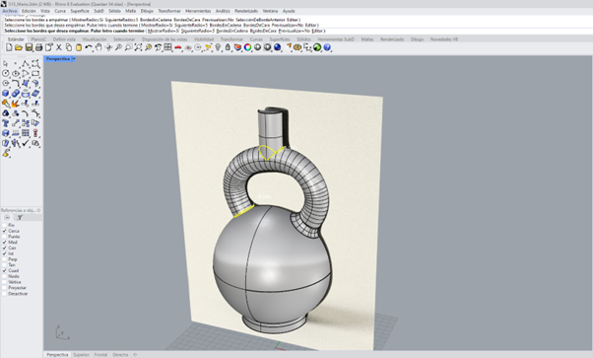Screen dimensions: 593x358
Task: Click the black checkmark icon in sidebar
Action: coord(26,143)
